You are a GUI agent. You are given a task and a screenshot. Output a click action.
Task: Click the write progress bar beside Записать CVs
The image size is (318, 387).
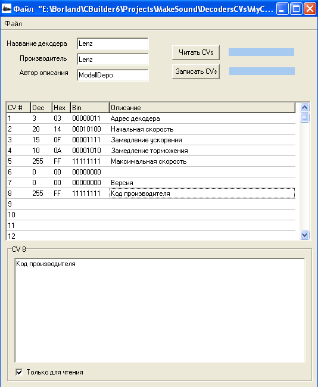(x=261, y=71)
